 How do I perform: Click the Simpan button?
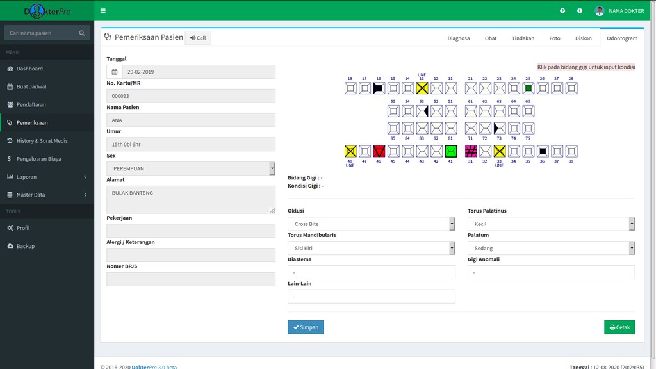[306, 327]
